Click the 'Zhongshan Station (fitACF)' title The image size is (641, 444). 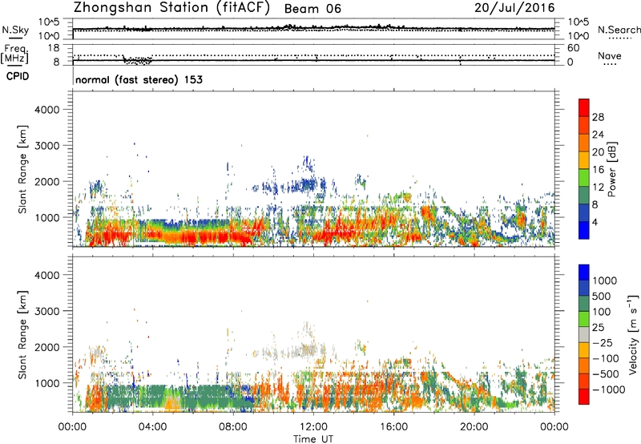(171, 8)
